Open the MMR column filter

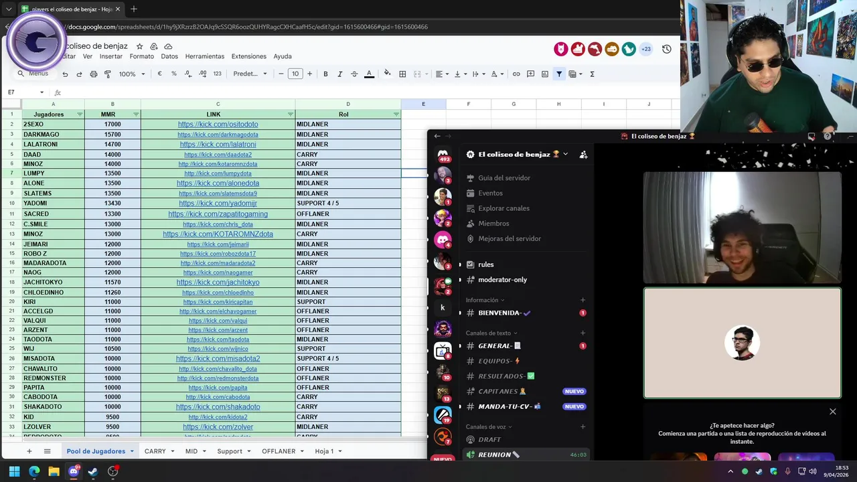136,114
